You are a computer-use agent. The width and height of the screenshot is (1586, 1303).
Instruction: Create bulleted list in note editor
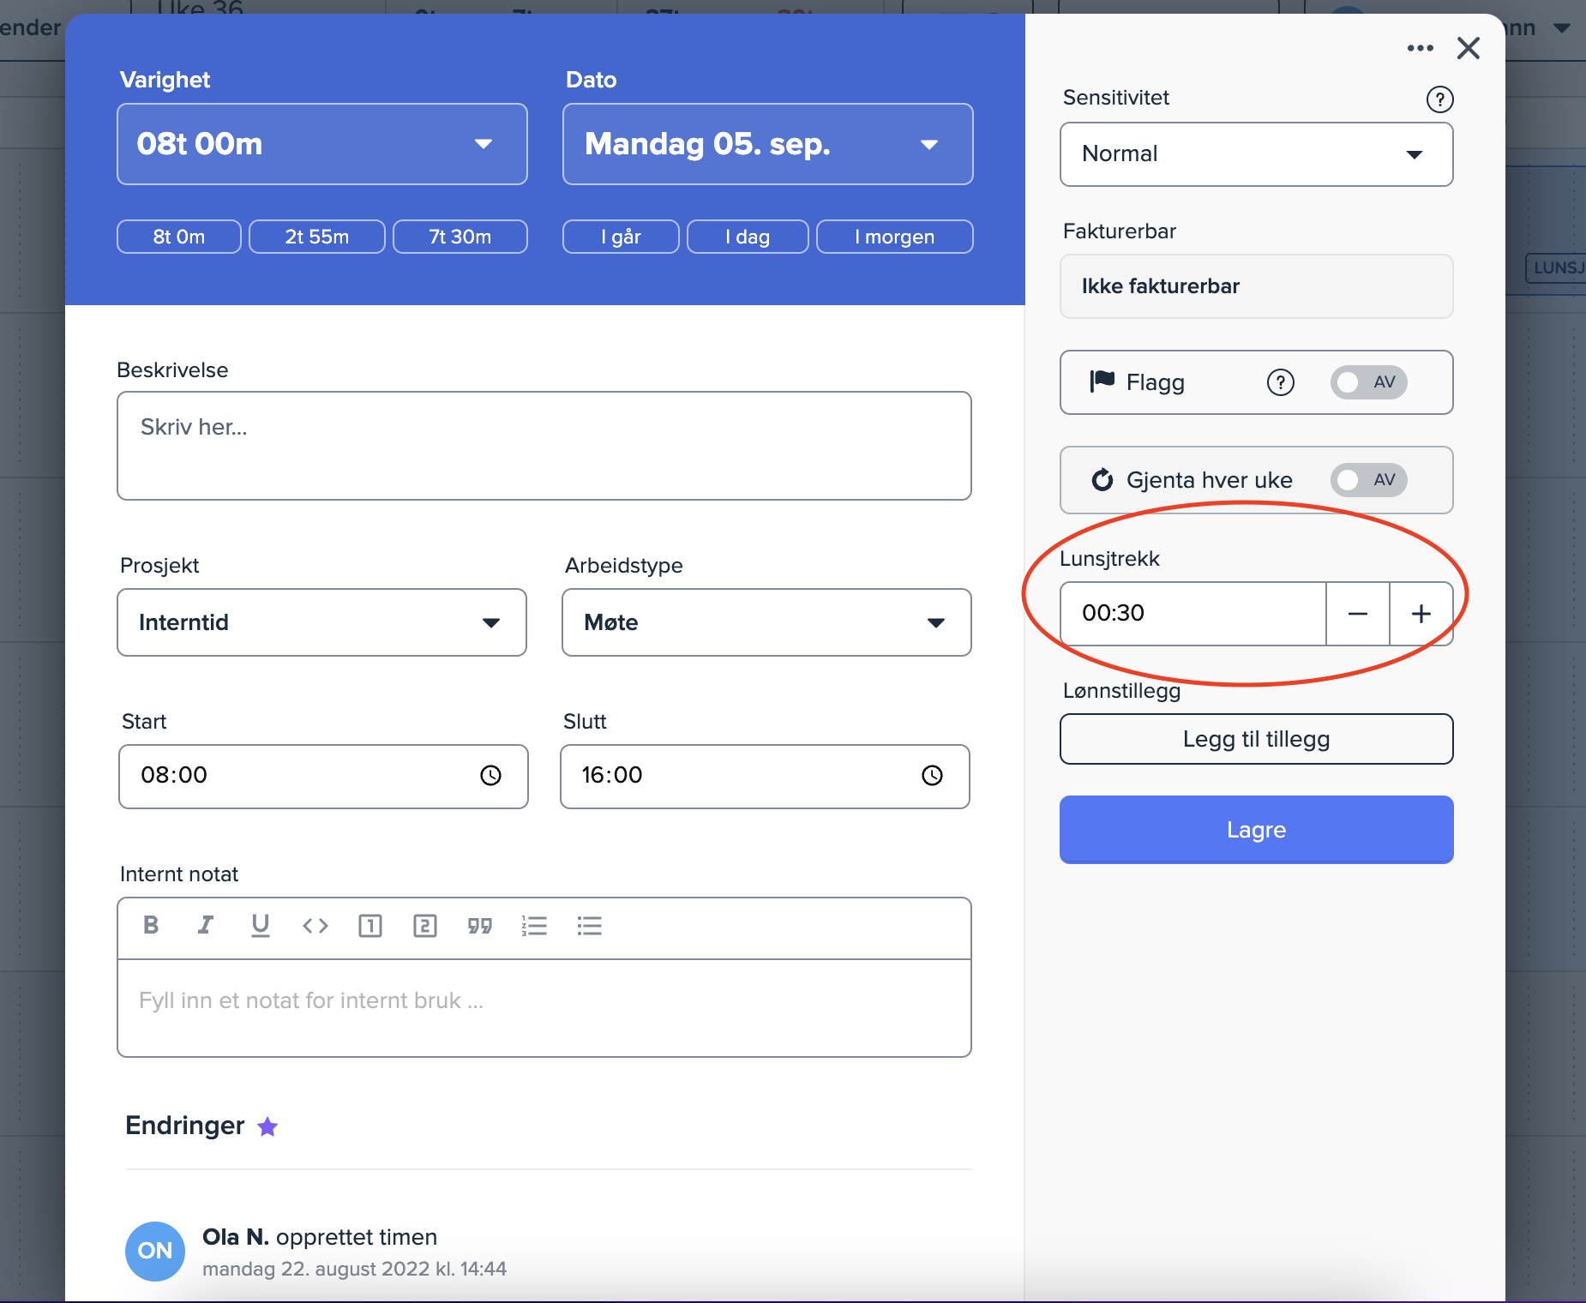[x=589, y=926]
